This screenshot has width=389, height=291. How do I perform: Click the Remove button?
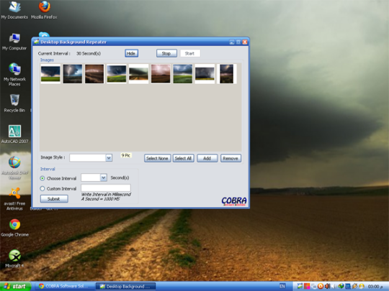(x=231, y=158)
